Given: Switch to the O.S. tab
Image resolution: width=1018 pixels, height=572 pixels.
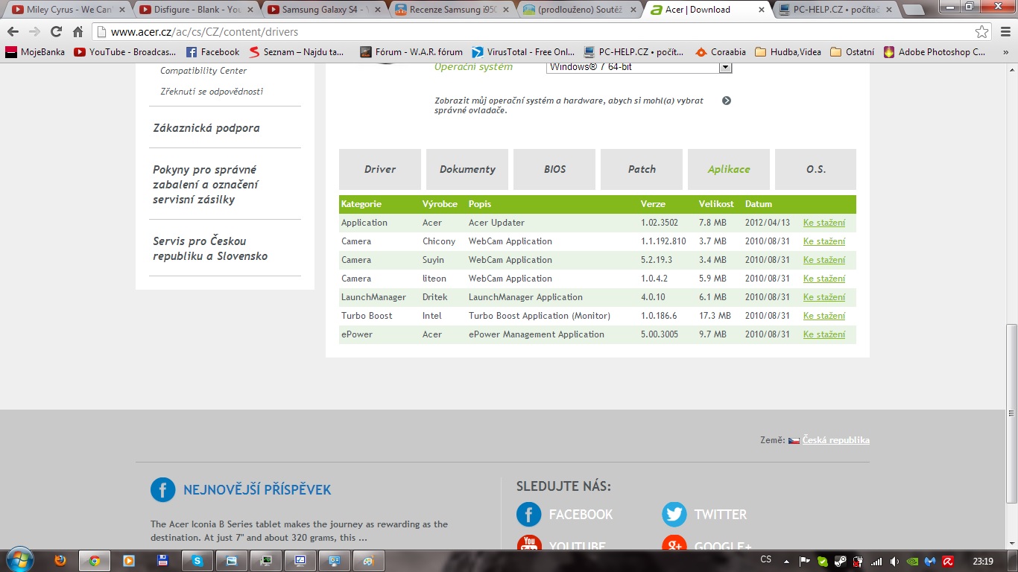Looking at the screenshot, I should click(816, 169).
